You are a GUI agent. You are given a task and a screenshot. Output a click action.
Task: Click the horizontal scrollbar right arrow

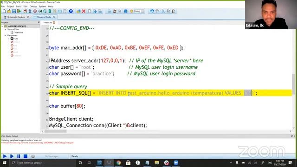[290, 131]
